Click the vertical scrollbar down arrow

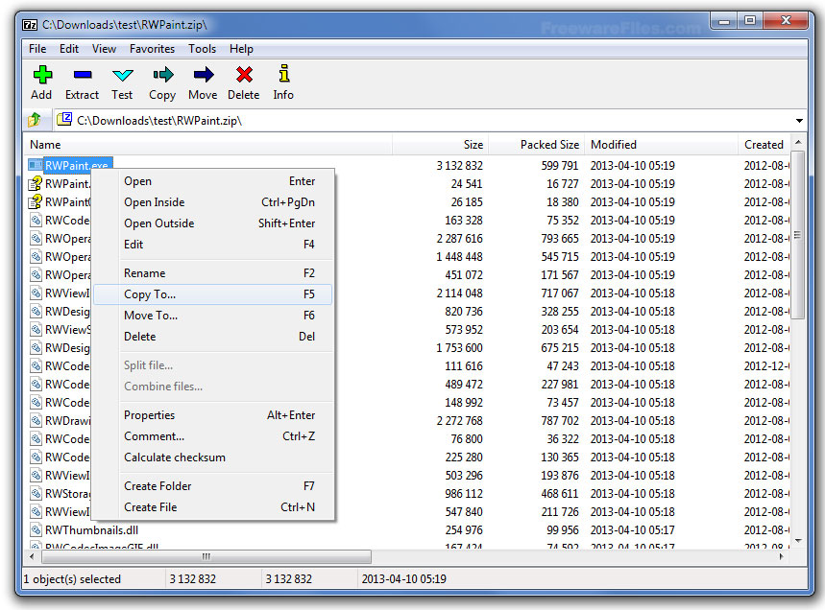coord(798,541)
